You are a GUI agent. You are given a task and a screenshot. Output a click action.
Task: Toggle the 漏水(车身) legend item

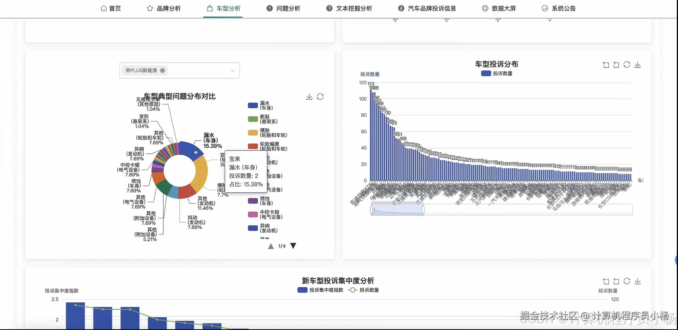261,106
